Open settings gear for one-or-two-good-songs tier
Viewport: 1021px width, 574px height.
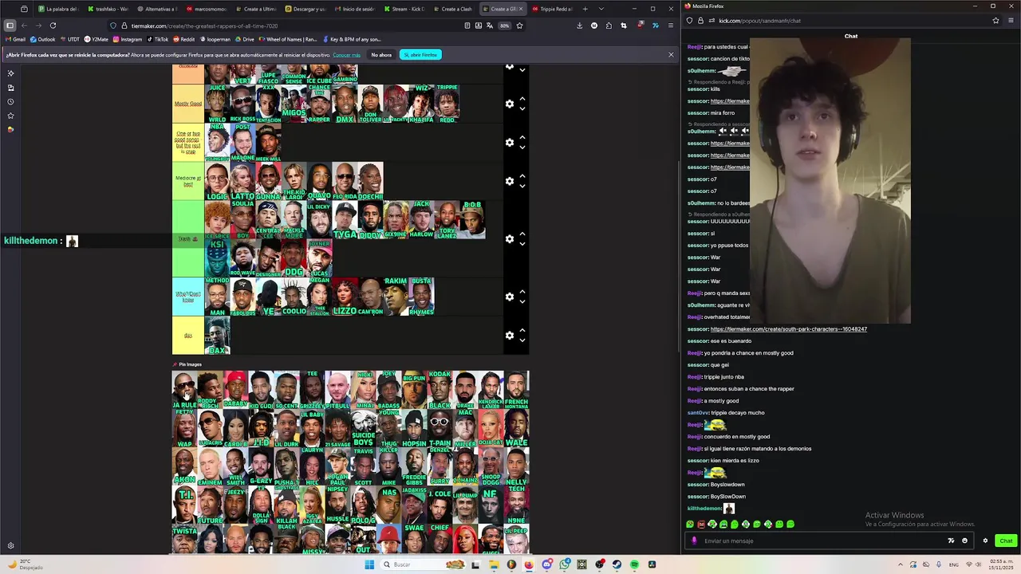click(510, 142)
